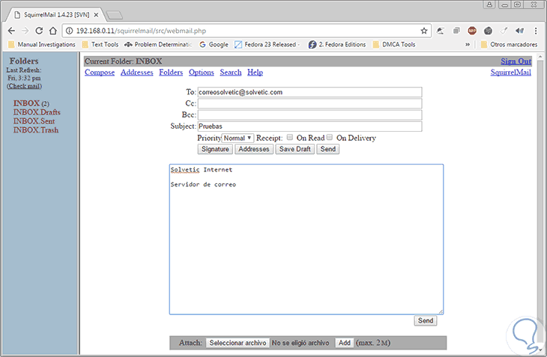Show more bookmarks with the chevron
The image size is (547, 357).
pyautogui.click(x=468, y=44)
